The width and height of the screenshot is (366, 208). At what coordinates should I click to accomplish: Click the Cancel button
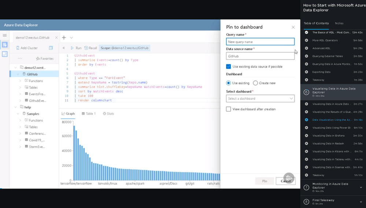tap(285, 181)
